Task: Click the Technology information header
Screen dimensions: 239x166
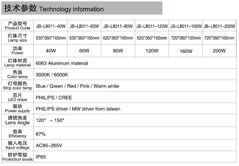Action: (54, 9)
